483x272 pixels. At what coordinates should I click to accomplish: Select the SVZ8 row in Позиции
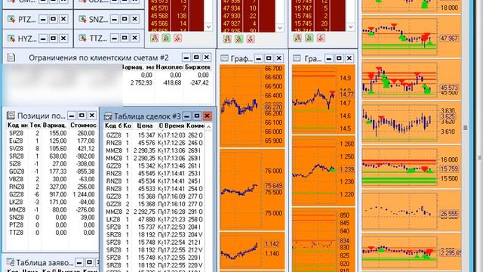pos(51,149)
